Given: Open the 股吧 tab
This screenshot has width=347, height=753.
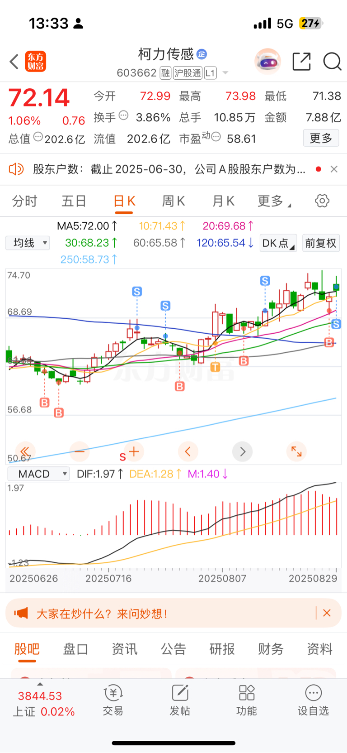Looking at the screenshot, I should (x=27, y=649).
